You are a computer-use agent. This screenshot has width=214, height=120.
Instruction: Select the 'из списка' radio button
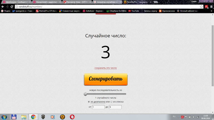click(111, 102)
